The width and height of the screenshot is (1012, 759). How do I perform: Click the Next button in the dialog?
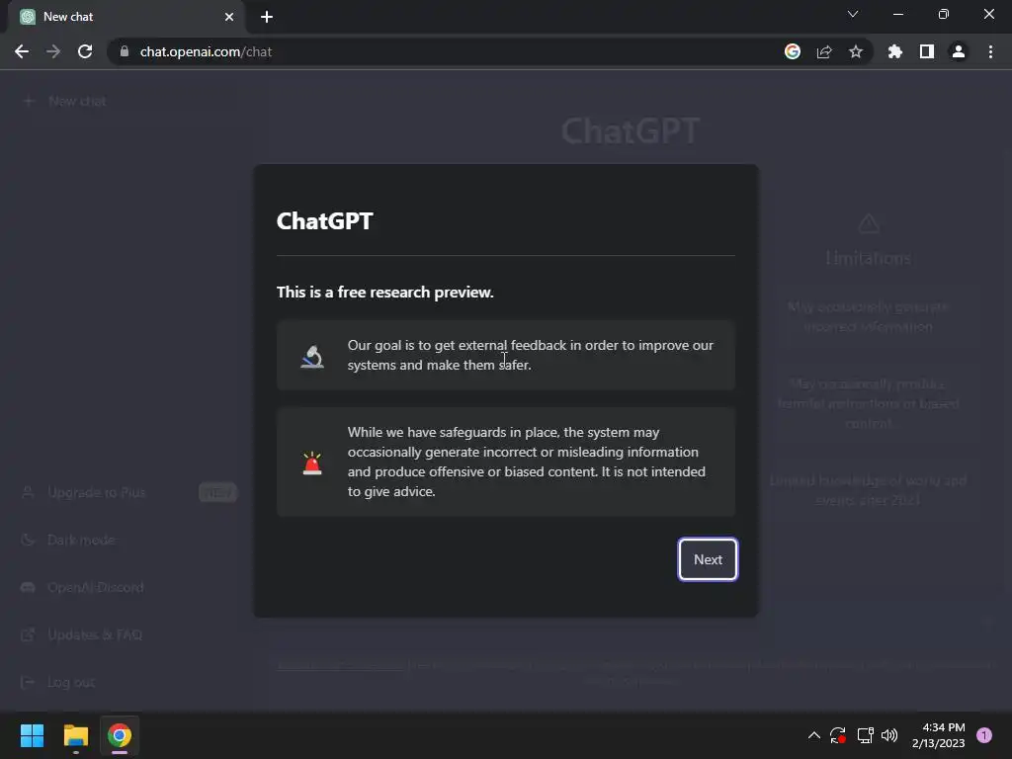[708, 559]
